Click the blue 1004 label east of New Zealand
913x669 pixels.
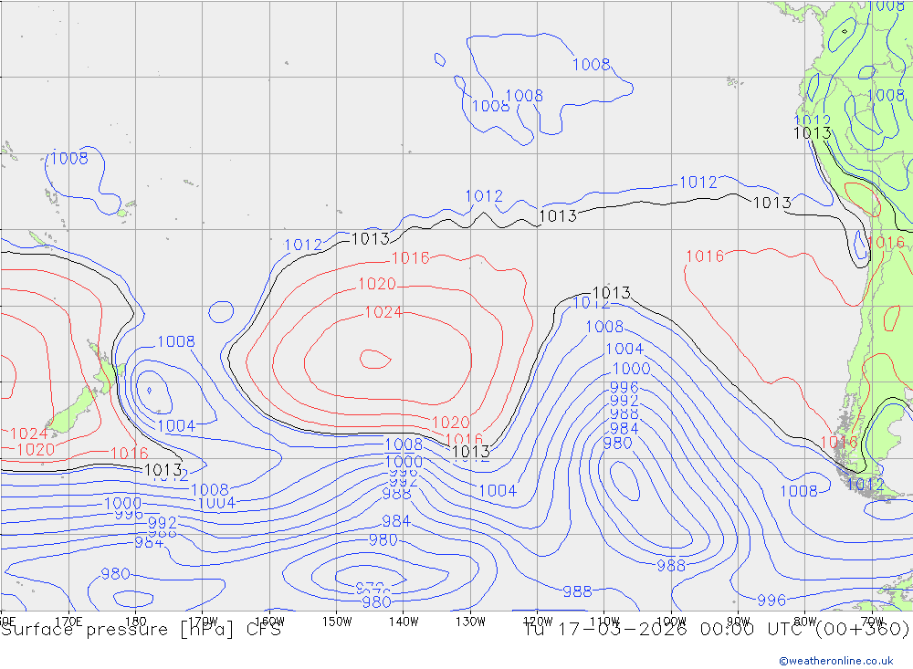(176, 425)
